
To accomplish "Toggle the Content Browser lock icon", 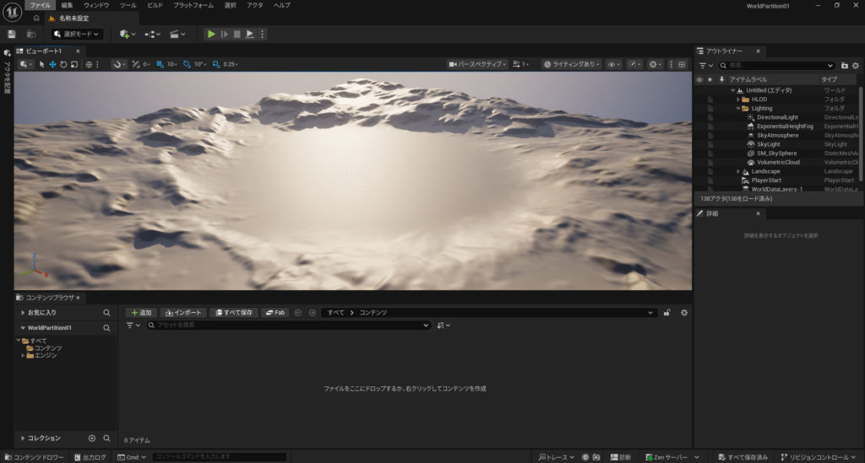I will tap(667, 313).
